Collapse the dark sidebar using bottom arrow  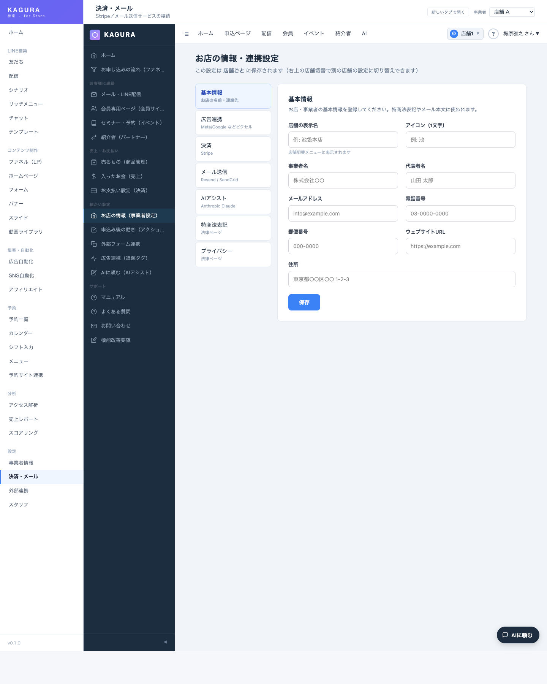165,642
